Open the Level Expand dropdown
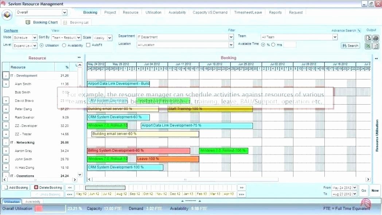The image size is (382, 215). coord(35,46)
